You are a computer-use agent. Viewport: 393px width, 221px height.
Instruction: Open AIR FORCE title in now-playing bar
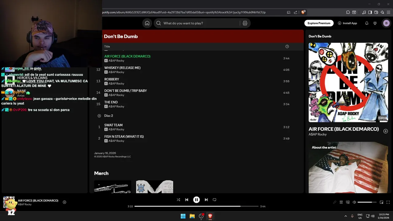38,201
